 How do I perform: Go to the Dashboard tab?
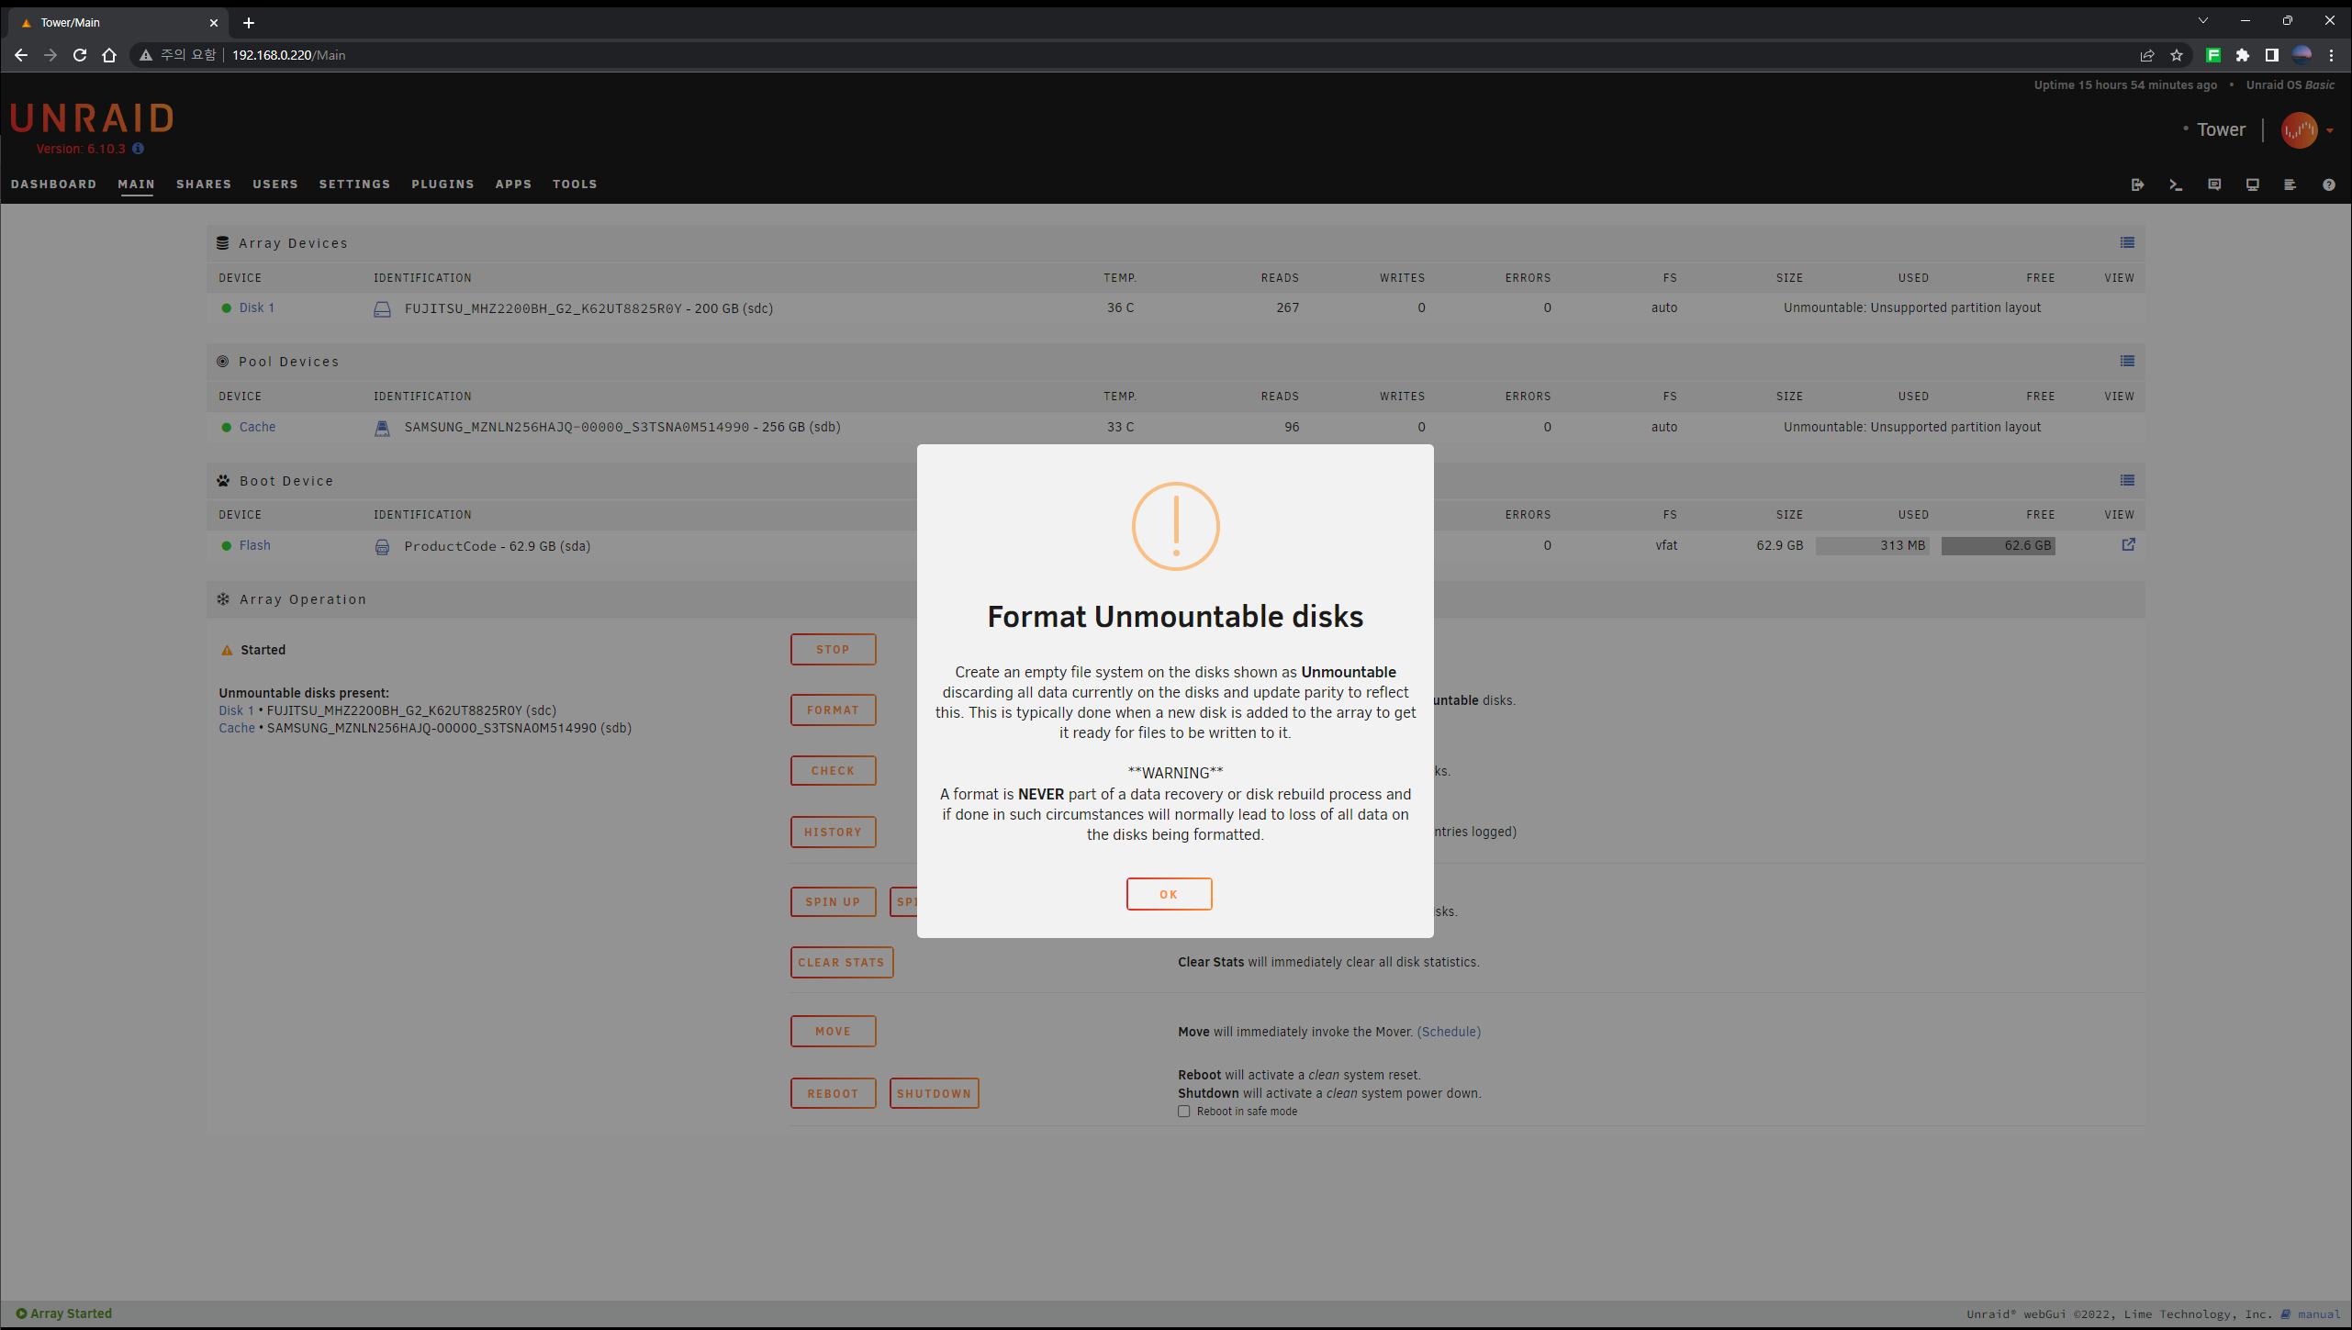tap(53, 184)
